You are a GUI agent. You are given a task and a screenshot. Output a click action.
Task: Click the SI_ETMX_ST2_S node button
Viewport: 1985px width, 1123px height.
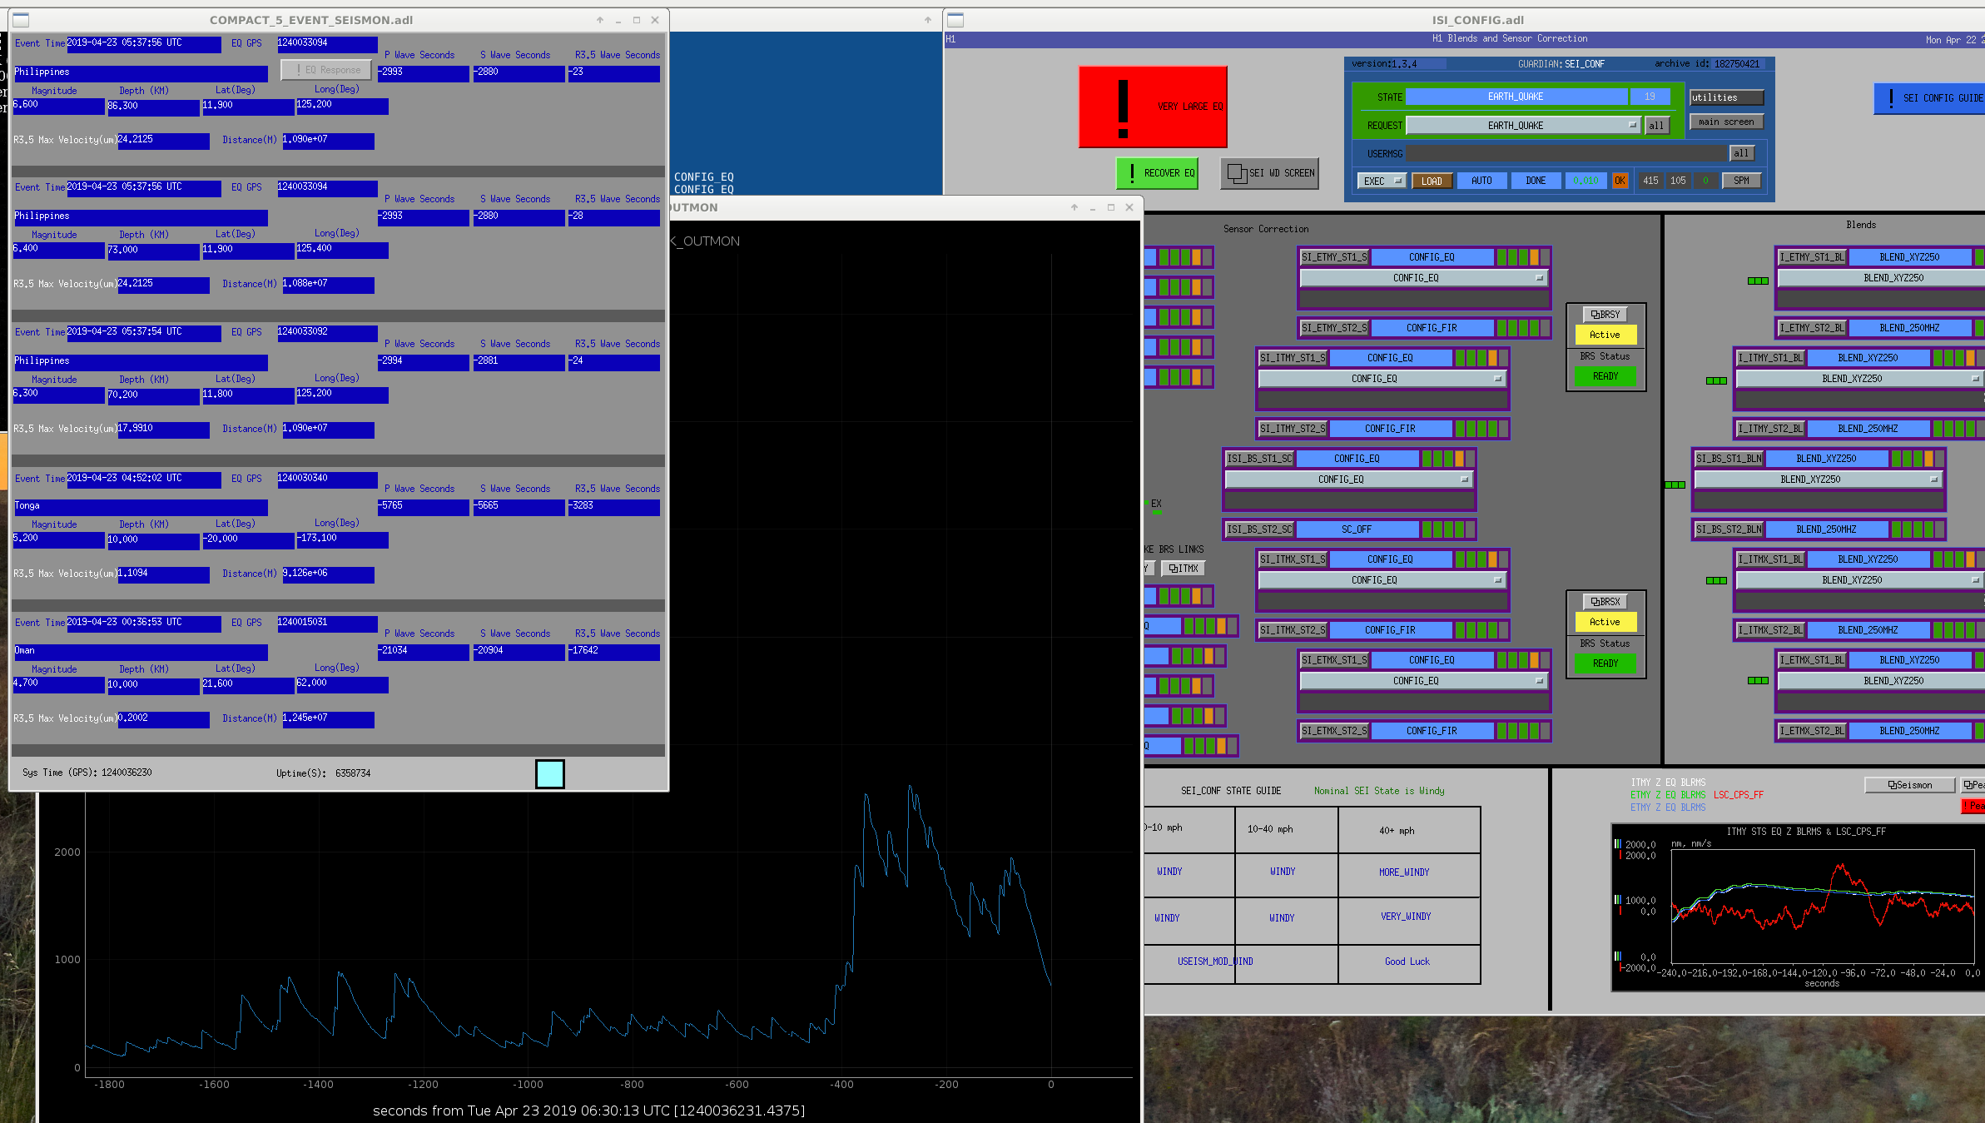(x=1334, y=731)
